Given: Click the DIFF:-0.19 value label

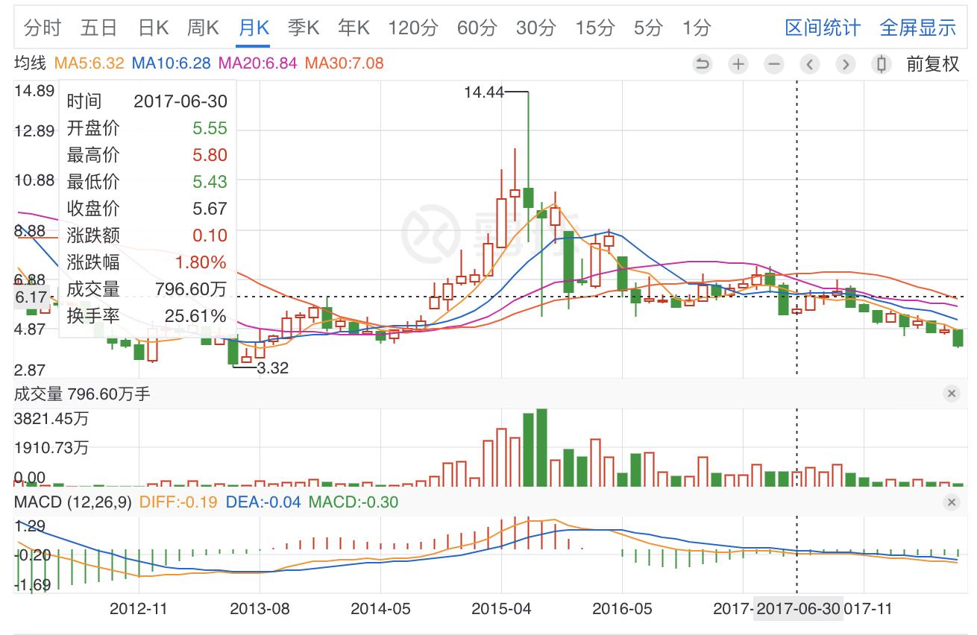Looking at the screenshot, I should tap(178, 502).
